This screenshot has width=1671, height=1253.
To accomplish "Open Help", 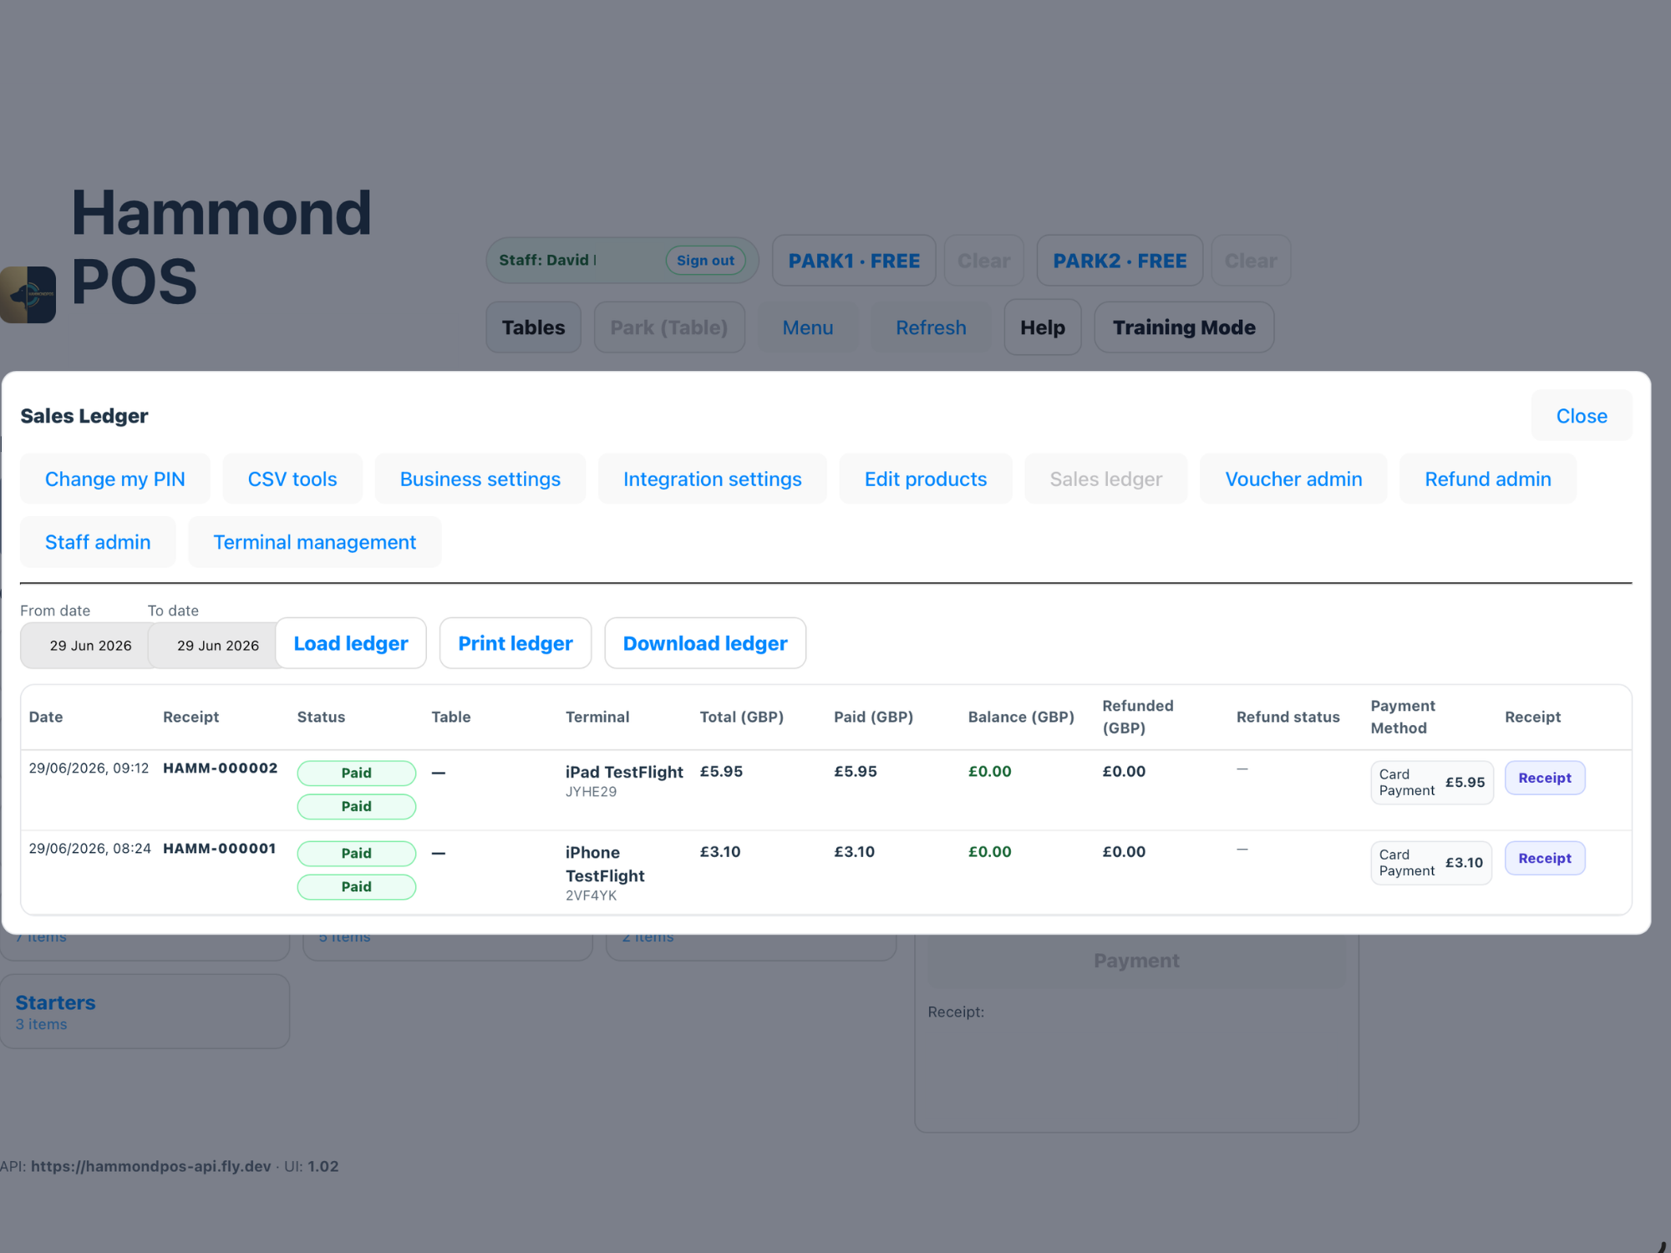I will pos(1043,327).
